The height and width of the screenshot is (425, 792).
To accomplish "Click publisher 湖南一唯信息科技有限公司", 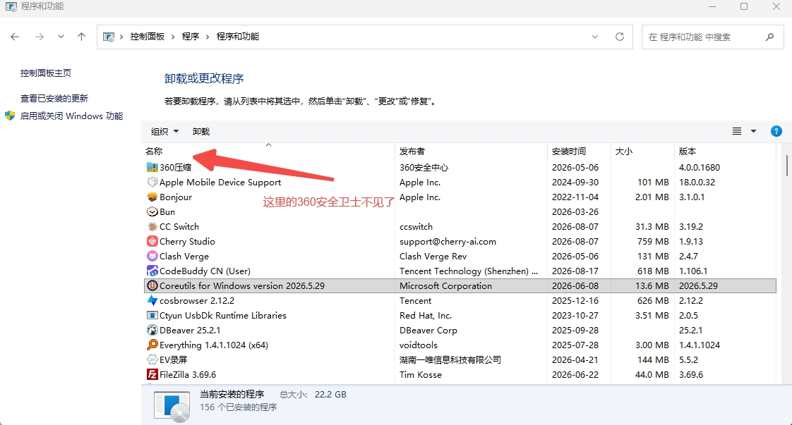I will click(x=450, y=359).
